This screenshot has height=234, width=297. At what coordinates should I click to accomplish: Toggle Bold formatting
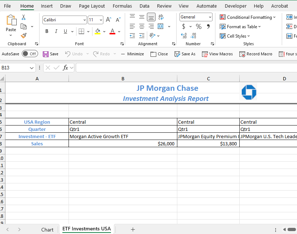[47, 31]
